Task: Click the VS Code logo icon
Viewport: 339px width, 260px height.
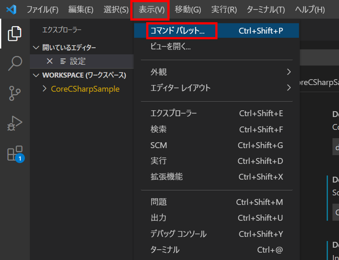Action: click(11, 10)
